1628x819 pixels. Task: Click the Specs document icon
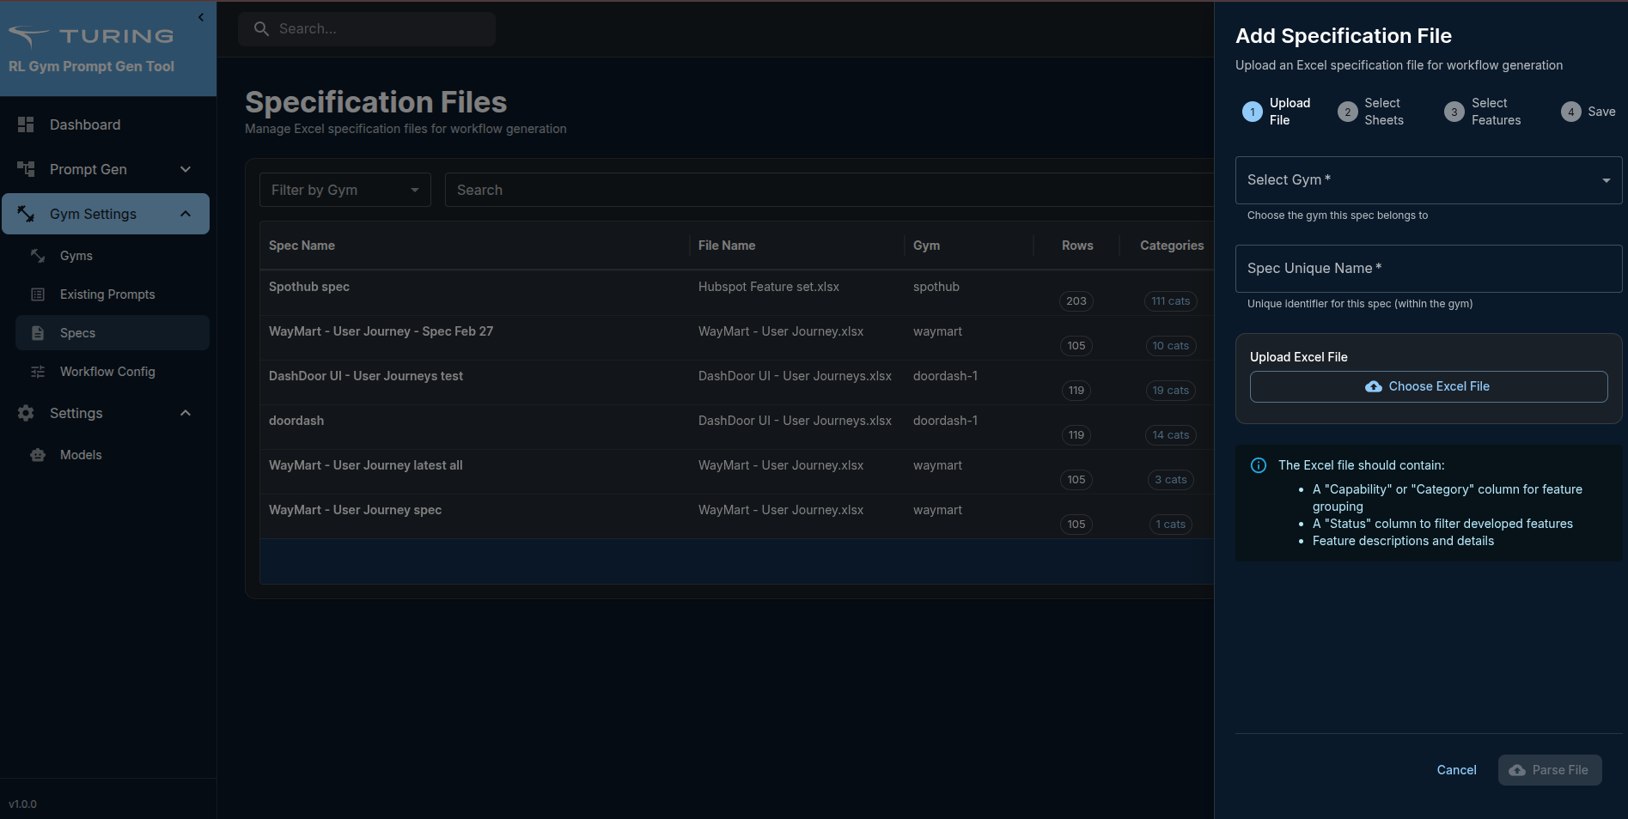tap(38, 333)
